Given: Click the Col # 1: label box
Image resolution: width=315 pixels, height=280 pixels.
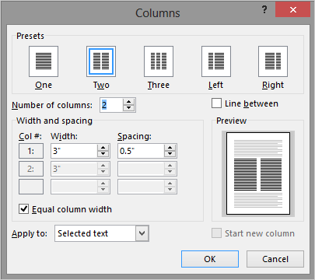Looking at the screenshot, I should (x=31, y=151).
